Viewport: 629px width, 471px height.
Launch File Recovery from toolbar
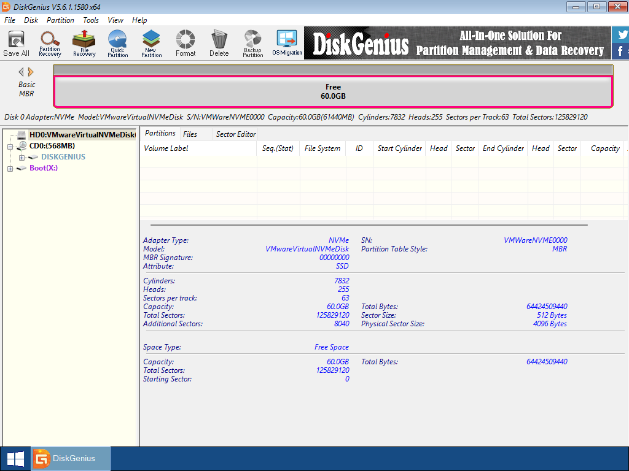point(84,44)
